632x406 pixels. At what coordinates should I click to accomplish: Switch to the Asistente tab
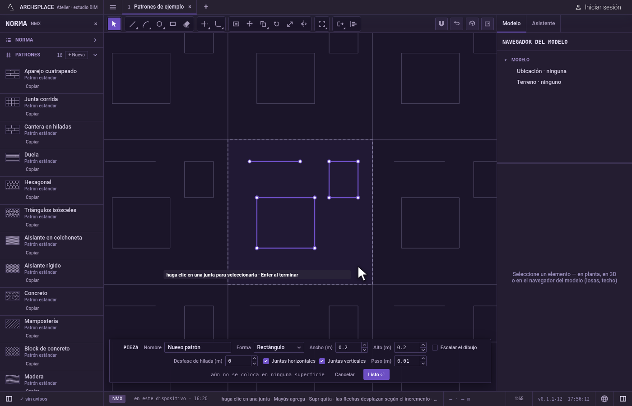tap(543, 23)
